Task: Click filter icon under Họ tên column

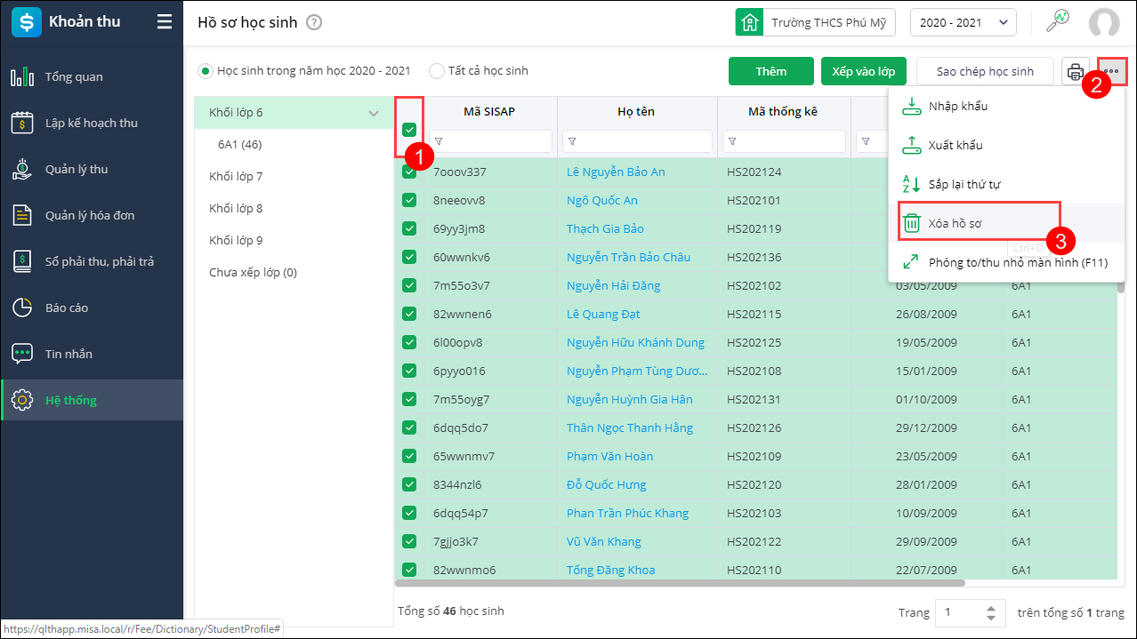Action: pyautogui.click(x=573, y=141)
